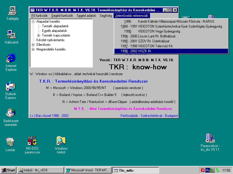Select Készlet nyilvántartás in the tree
Image resolution: width=233 pixels, height=174 pixels.
[50, 40]
